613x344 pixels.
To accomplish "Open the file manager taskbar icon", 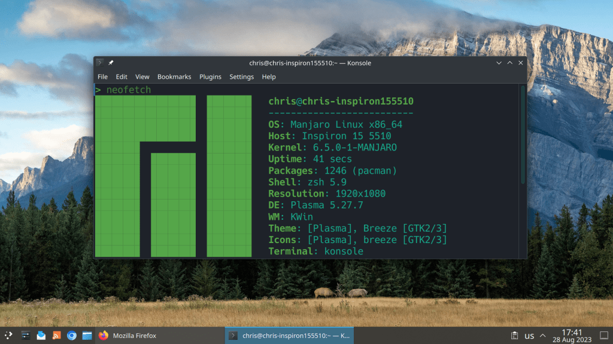I will [x=87, y=336].
